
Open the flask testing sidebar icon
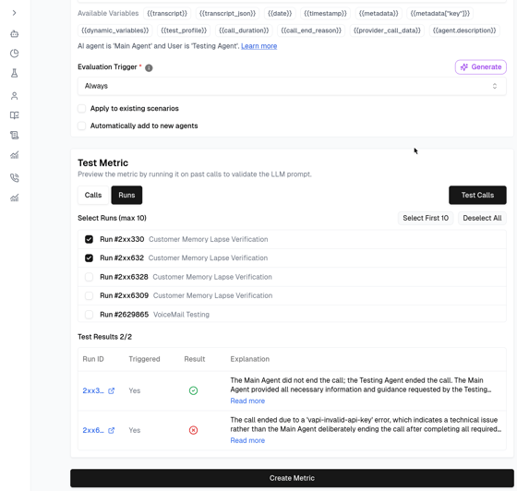[x=14, y=73]
